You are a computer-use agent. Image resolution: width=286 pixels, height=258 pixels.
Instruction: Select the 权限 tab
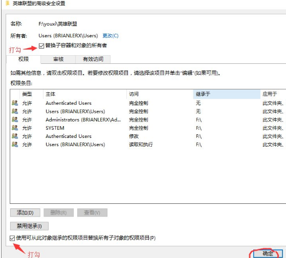click(x=24, y=59)
